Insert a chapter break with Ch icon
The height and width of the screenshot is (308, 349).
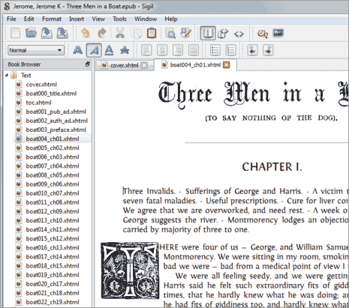263,34
